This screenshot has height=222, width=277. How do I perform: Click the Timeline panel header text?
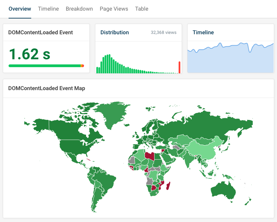(x=203, y=32)
